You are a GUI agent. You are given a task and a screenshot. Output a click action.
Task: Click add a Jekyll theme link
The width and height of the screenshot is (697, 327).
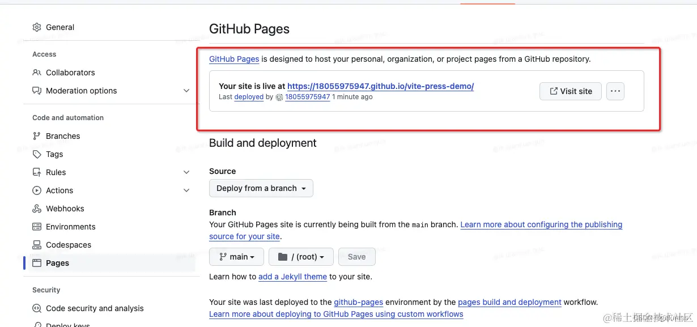tap(292, 277)
